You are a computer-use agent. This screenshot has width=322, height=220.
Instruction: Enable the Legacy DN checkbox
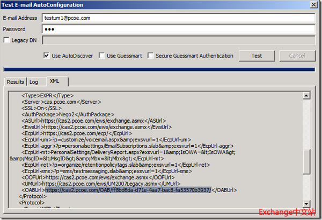(x=6, y=40)
